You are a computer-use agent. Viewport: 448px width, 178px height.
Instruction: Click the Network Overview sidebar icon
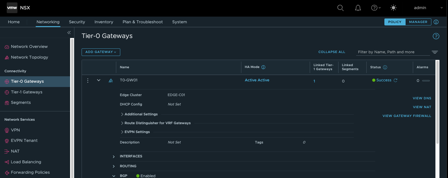tap(7, 47)
